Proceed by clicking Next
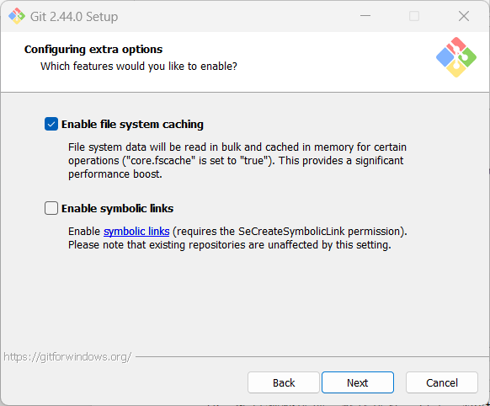This screenshot has height=406, width=490. coord(358,382)
